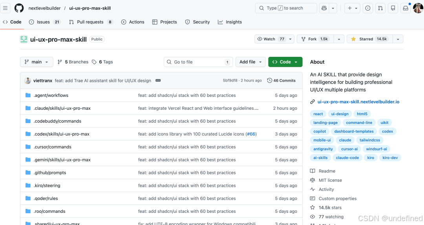Open the notifications inbox icon

click(x=406, y=8)
